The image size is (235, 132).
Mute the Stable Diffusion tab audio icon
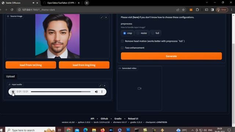click(x=33, y=3)
